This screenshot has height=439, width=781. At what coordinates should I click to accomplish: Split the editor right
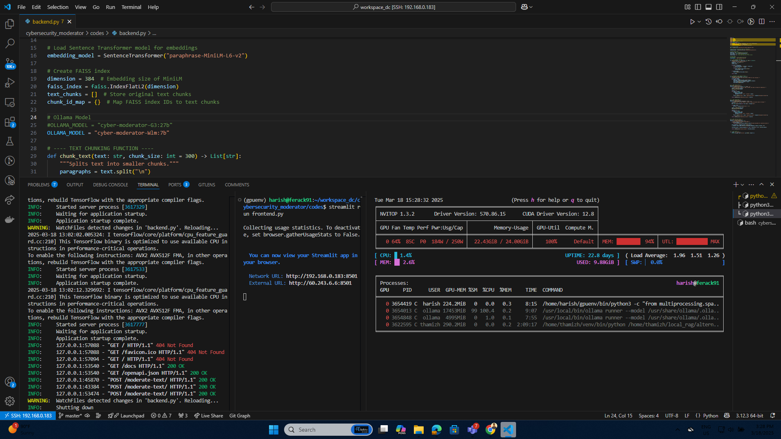pyautogui.click(x=761, y=22)
